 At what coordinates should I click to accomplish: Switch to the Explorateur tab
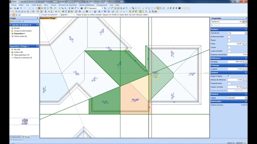[x=16, y=137]
